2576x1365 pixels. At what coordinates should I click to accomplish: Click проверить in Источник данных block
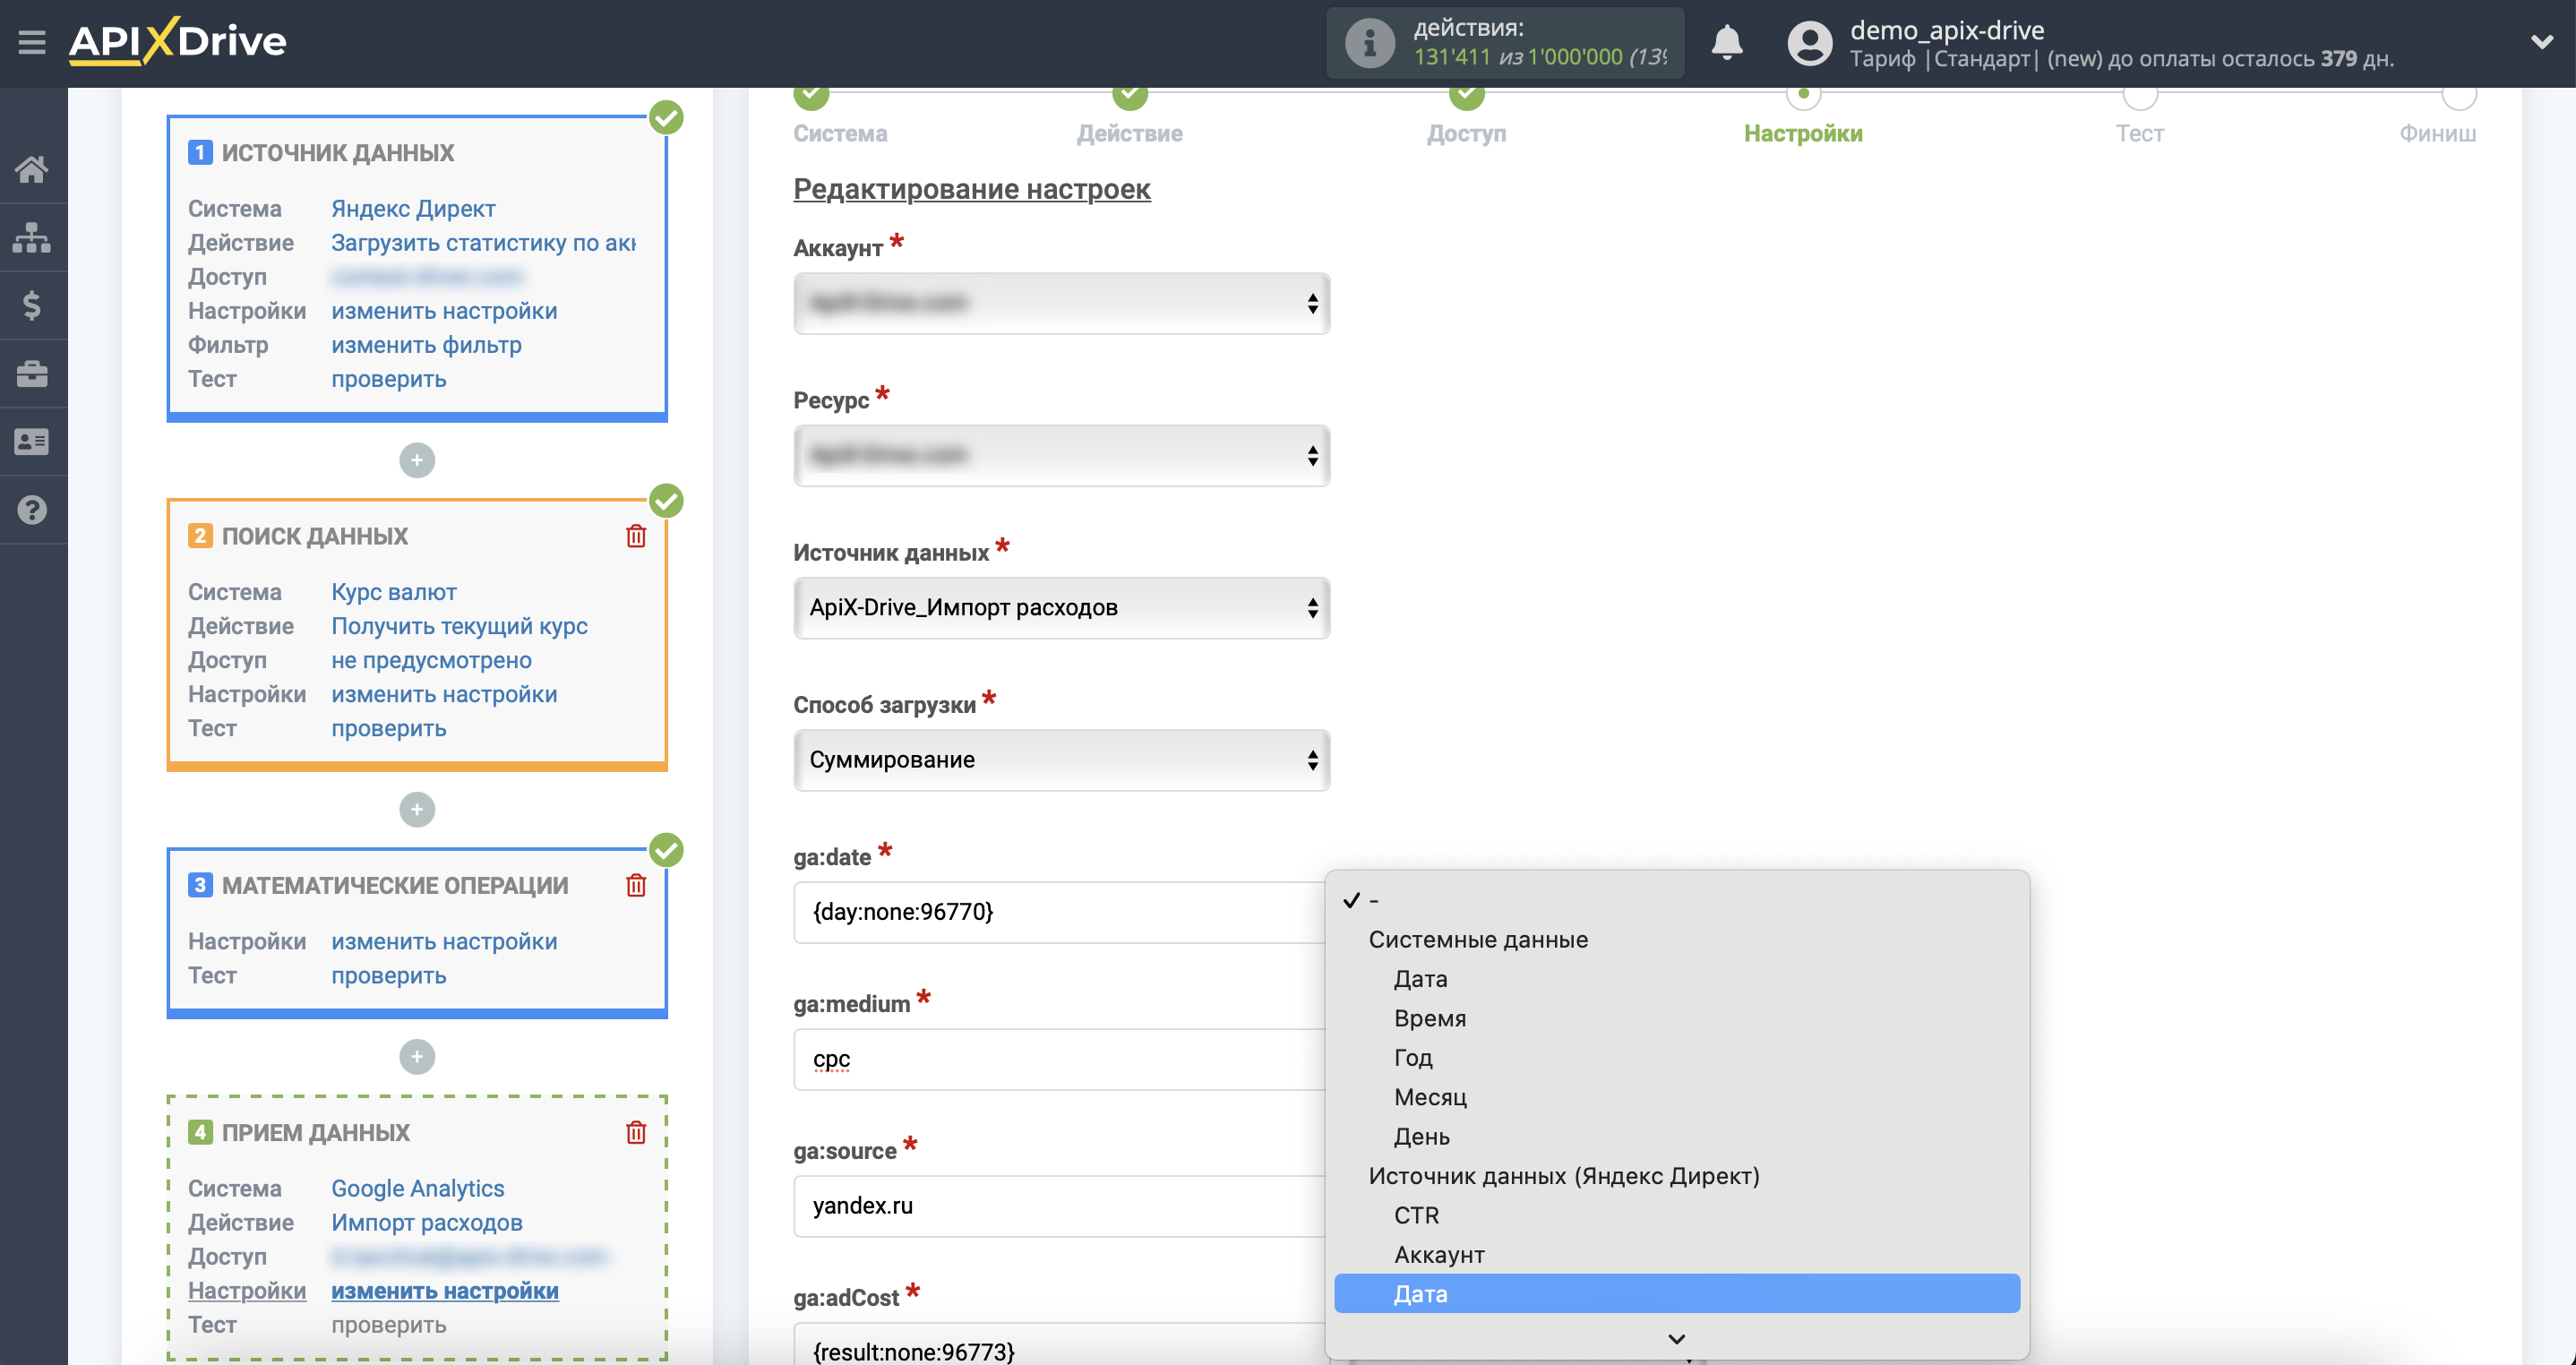(388, 379)
